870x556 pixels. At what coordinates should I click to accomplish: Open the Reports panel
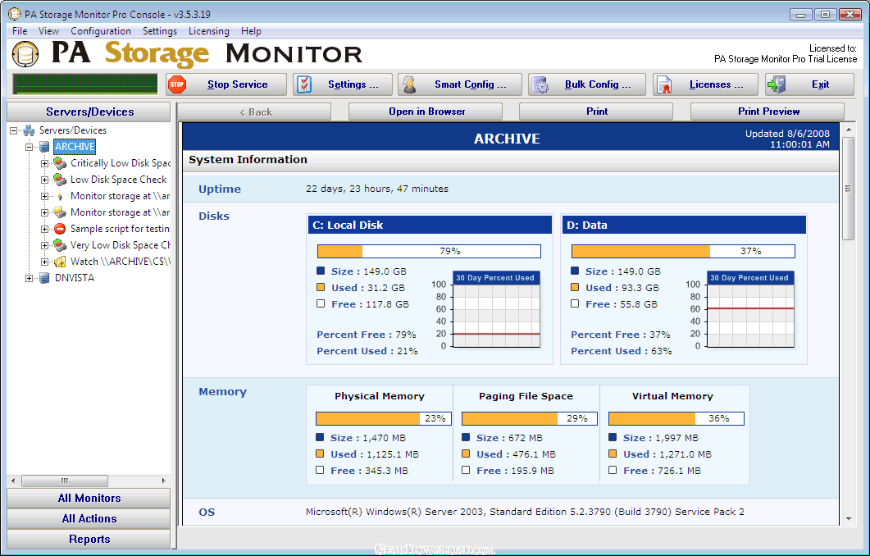89,540
